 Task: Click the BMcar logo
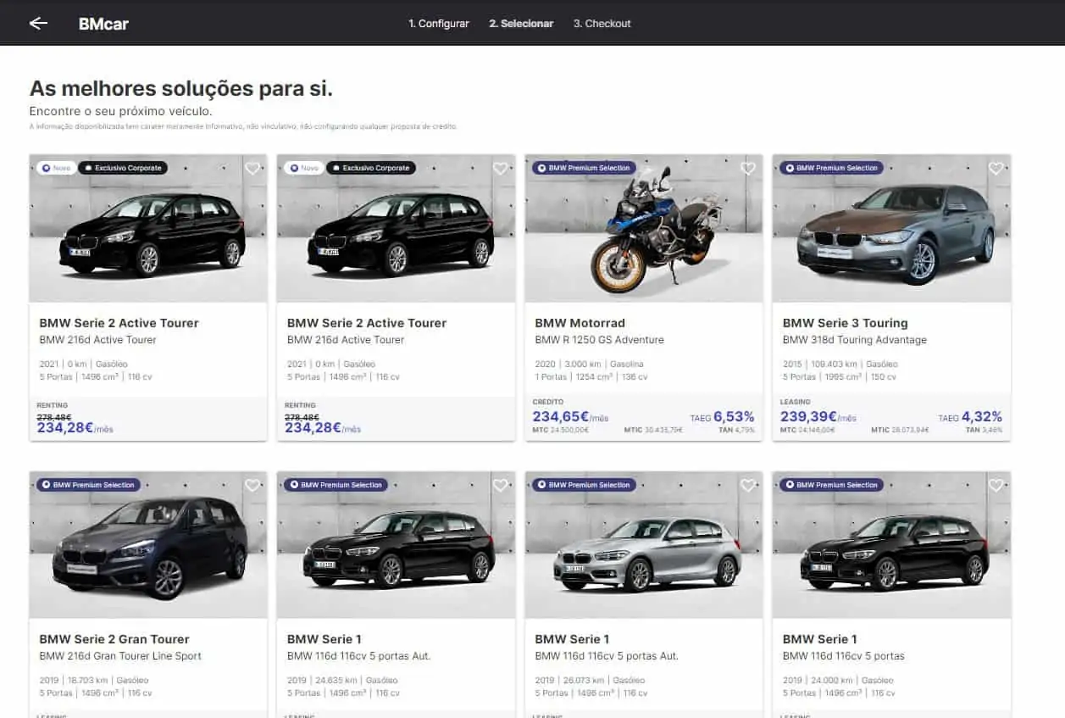coord(103,24)
